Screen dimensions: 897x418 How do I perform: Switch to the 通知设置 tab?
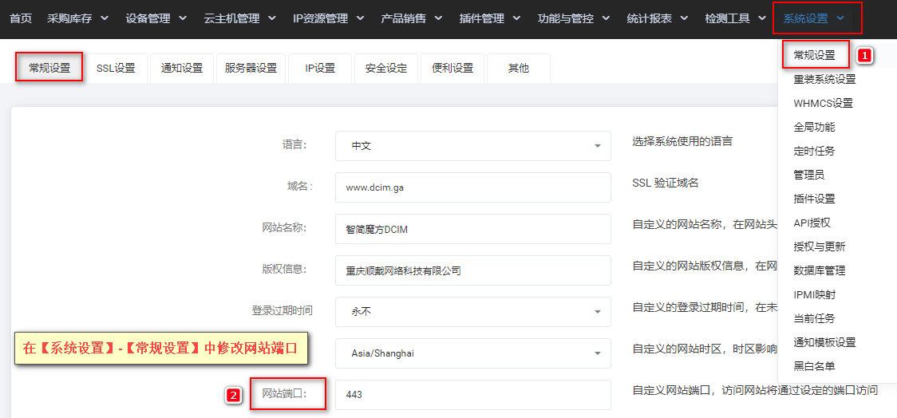click(182, 69)
